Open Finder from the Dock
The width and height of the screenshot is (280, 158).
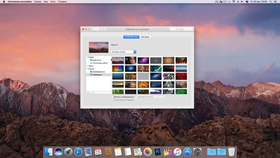[49, 152]
